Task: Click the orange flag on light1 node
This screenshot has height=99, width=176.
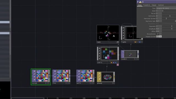Action: 135,42
